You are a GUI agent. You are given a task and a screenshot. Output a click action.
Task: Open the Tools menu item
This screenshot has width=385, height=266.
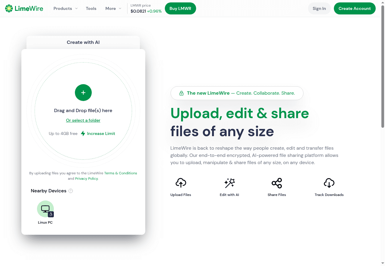pyautogui.click(x=91, y=8)
